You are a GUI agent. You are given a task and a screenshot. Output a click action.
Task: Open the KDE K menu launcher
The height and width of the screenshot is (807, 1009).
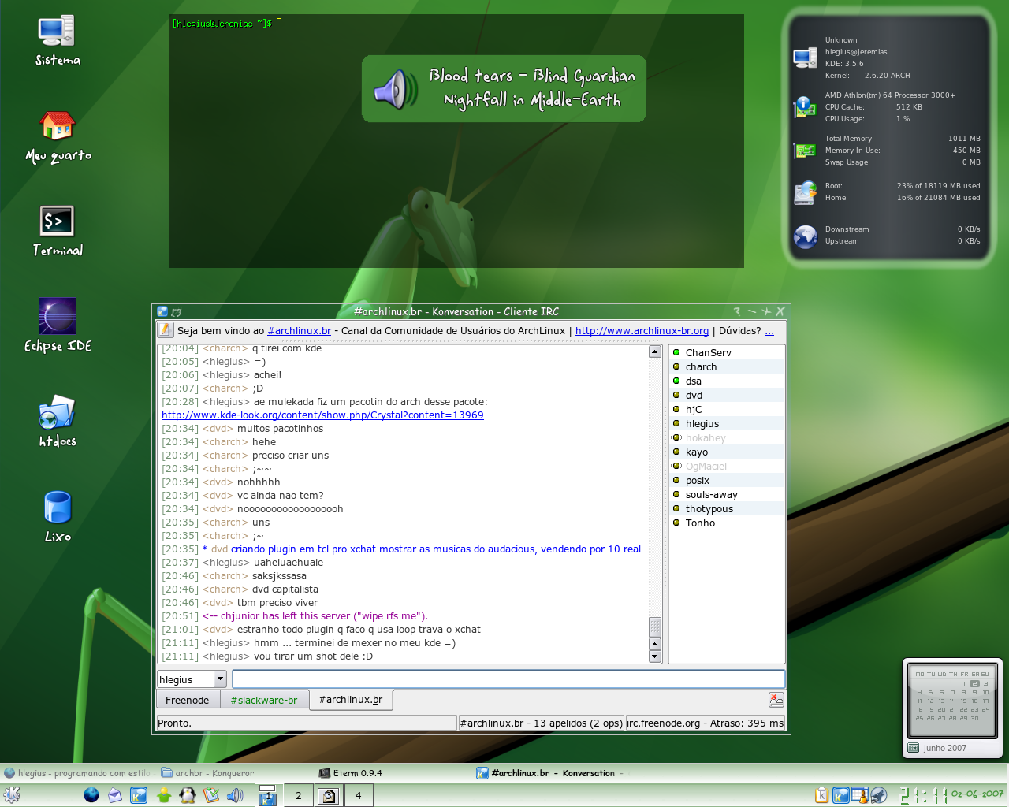click(12, 795)
